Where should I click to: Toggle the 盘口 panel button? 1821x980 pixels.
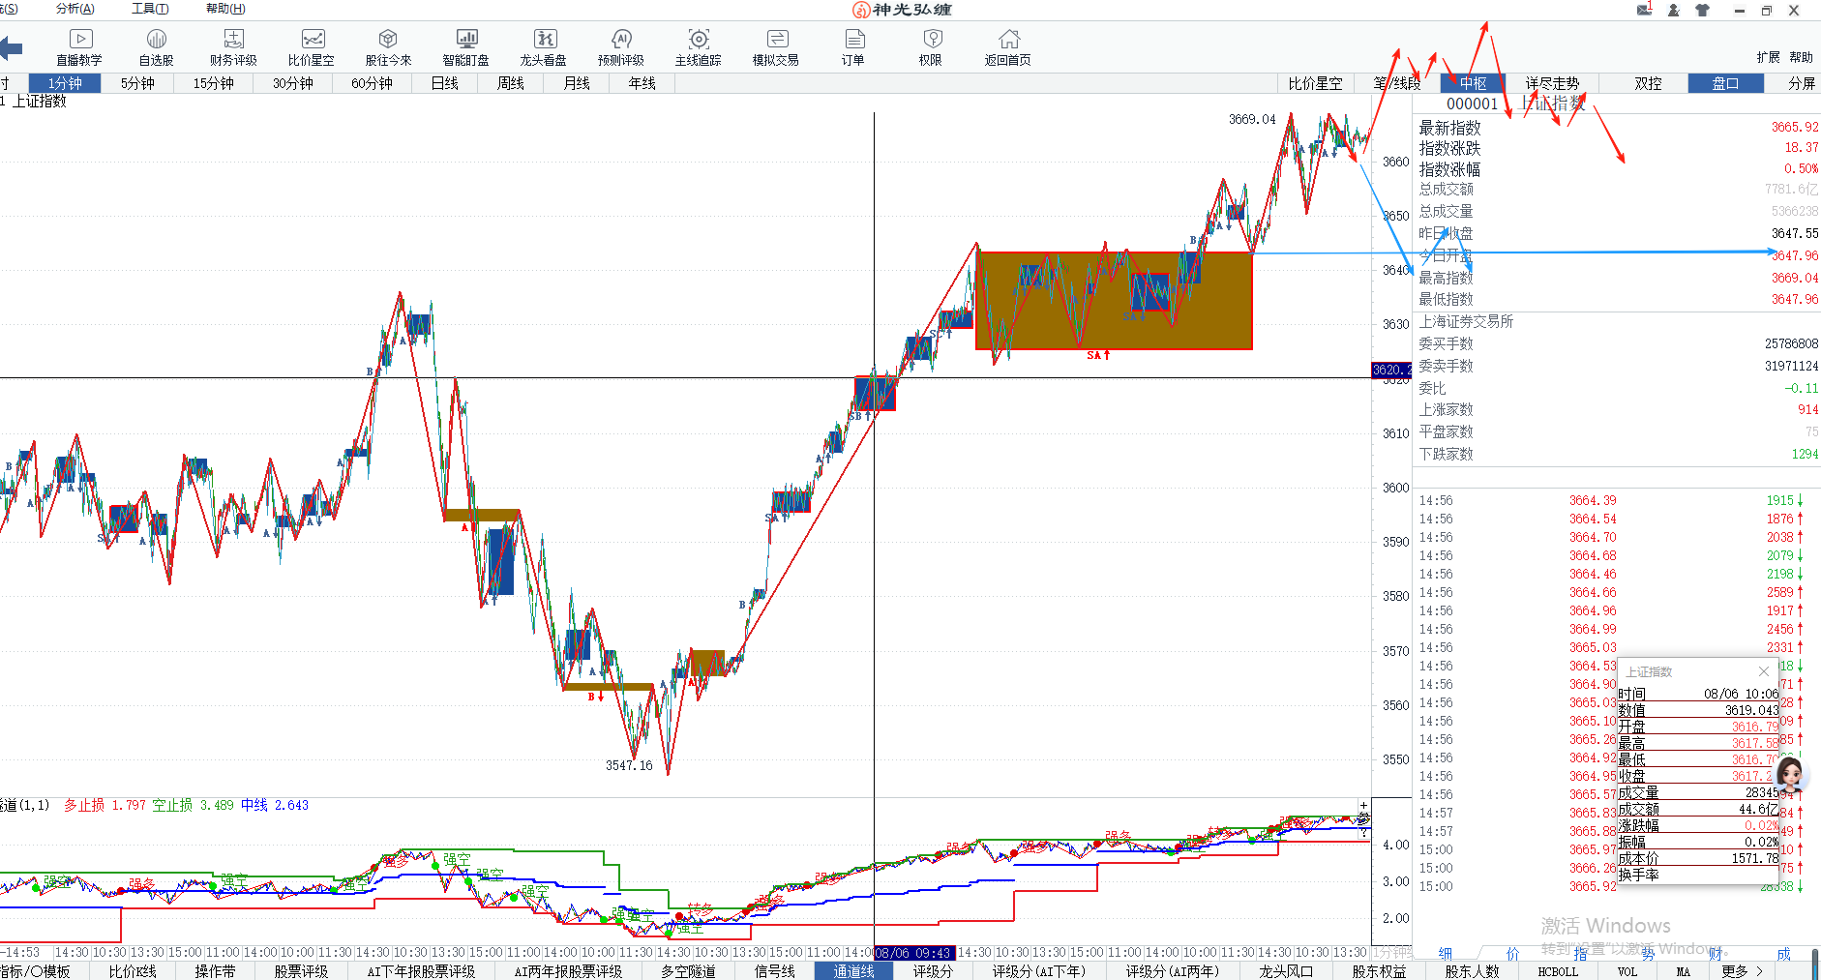click(1725, 83)
